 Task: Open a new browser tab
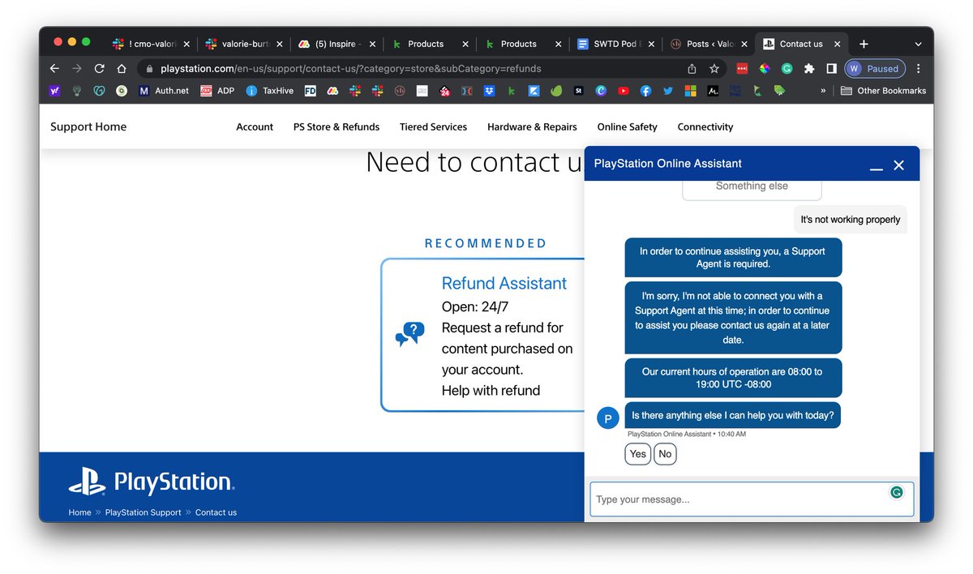point(864,44)
